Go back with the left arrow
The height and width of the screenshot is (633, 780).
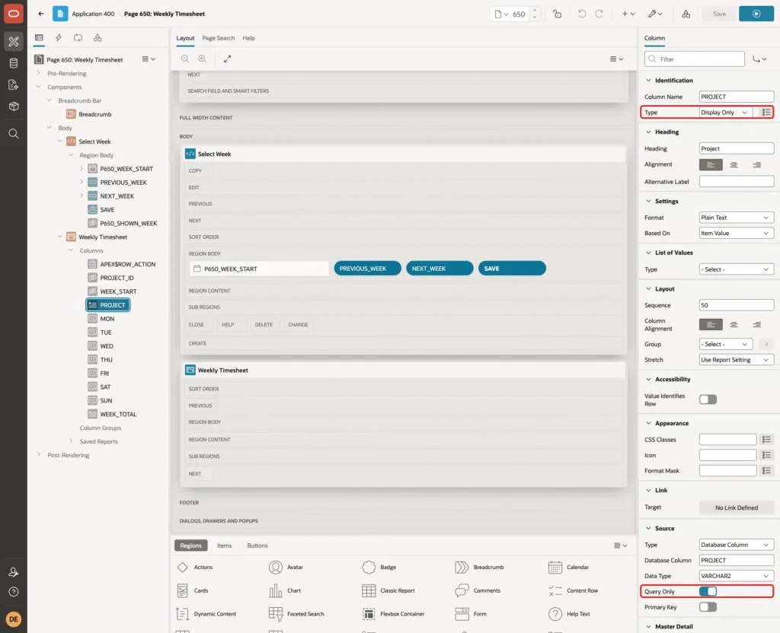[41, 14]
